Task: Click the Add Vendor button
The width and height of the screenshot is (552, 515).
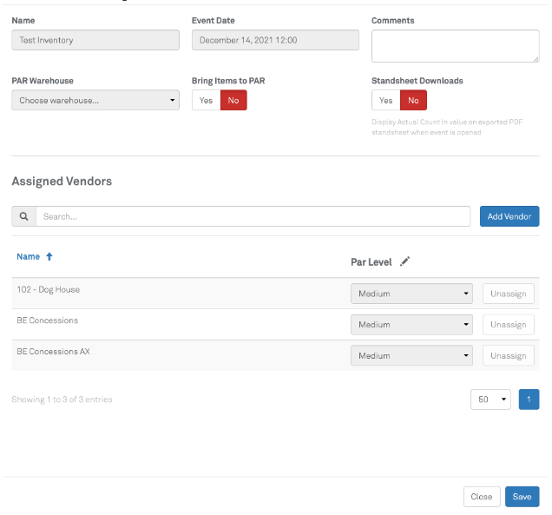Action: (x=509, y=216)
